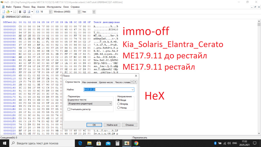The height and width of the screenshot is (147, 261).
Task: Expand the Open file recent-files arrow
Action: pos(11,12)
